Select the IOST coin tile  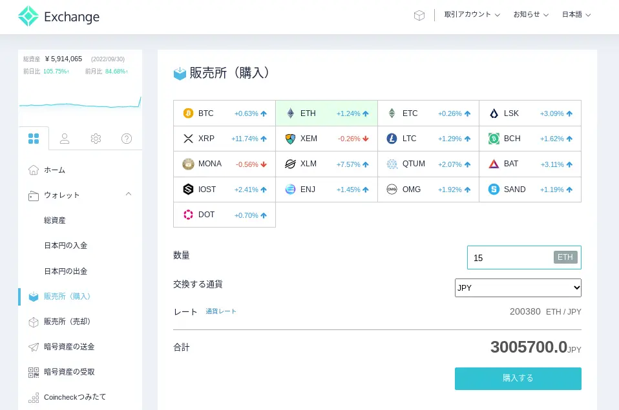pos(224,190)
